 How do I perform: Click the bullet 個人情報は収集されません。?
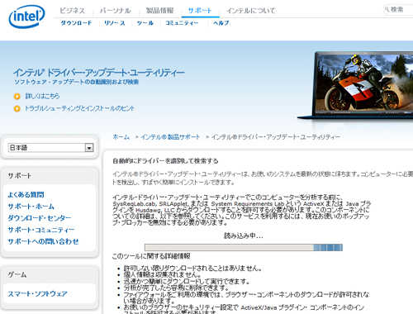pos(163,274)
